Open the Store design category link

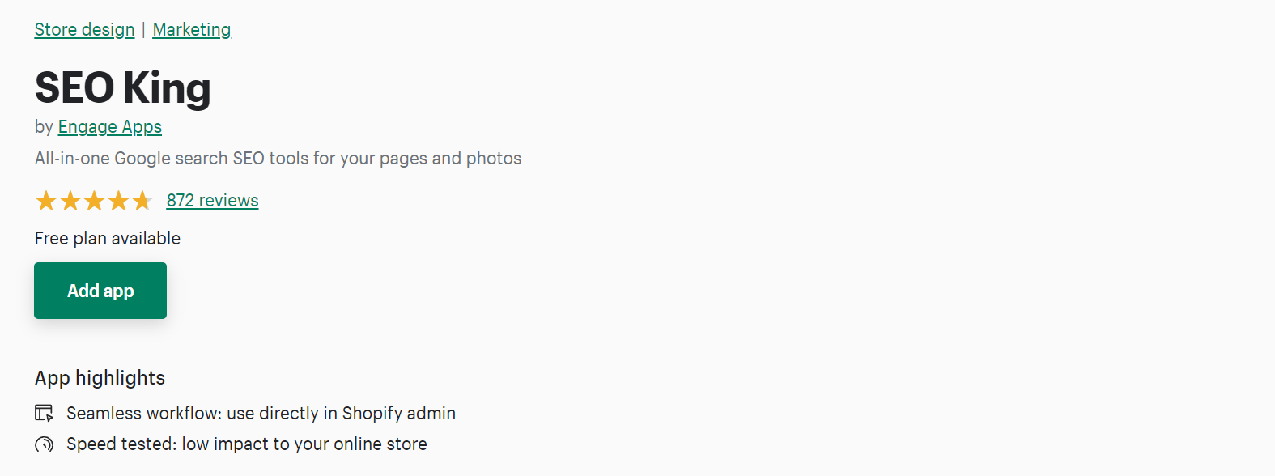click(84, 30)
